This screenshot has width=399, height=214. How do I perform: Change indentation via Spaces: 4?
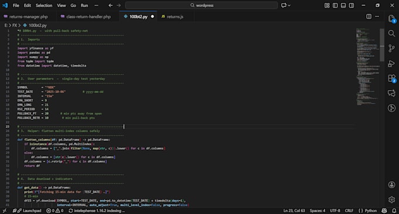point(317,210)
